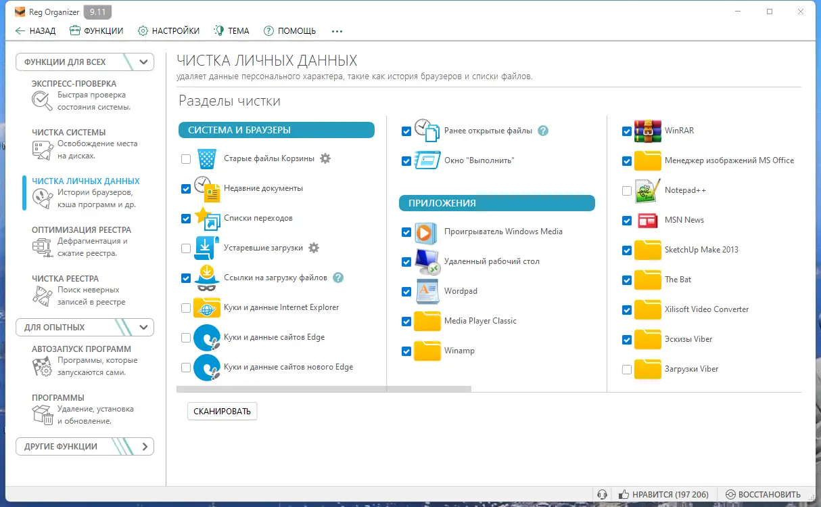Viewport: 821px width, 507px height.
Task: Enable the Старые файлы Корзины checkbox
Action: (186, 159)
